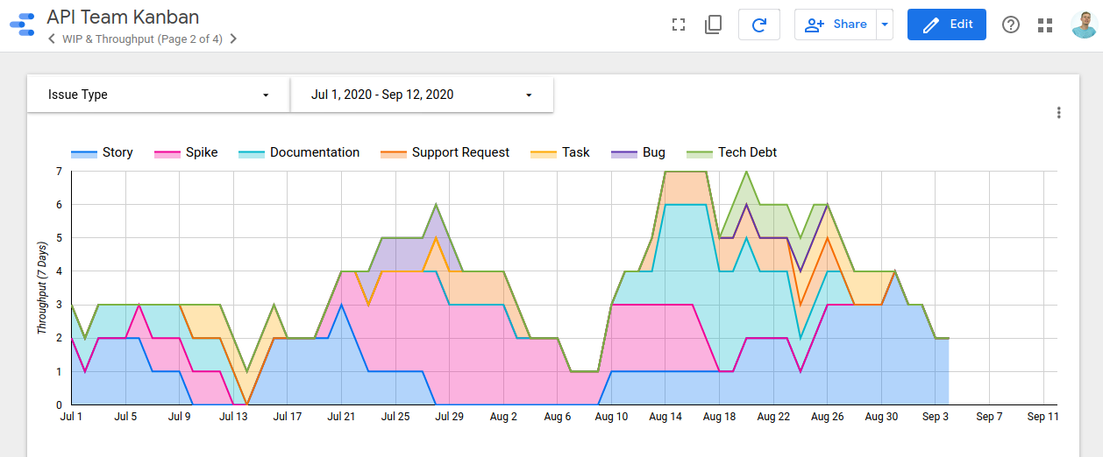Open the Help menu icon
1103x457 pixels.
pos(1011,25)
